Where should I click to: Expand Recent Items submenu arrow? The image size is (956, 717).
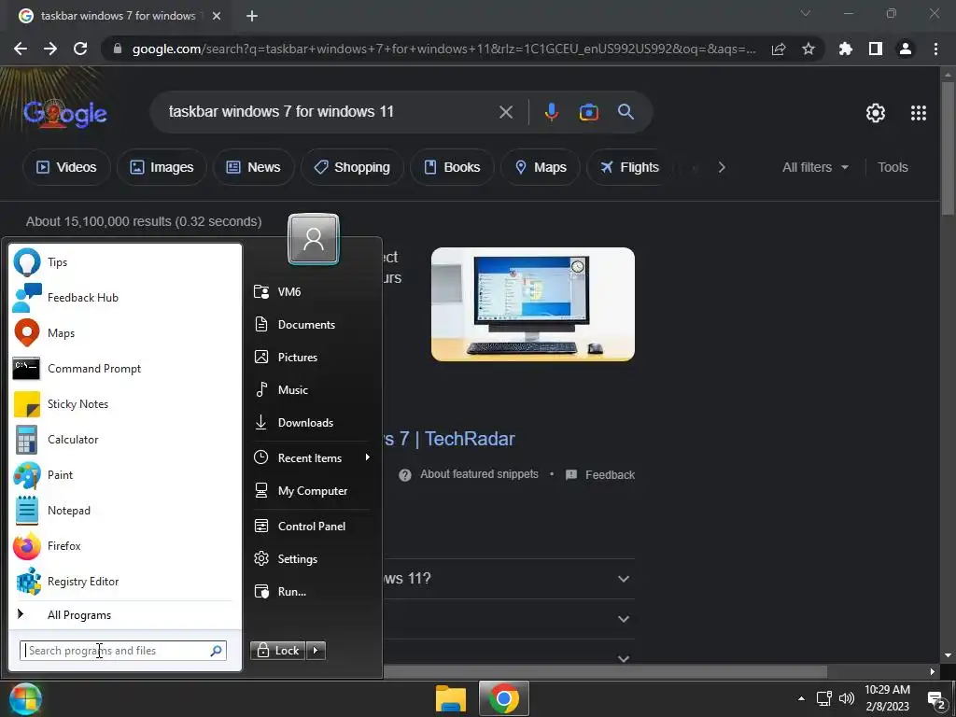(367, 457)
